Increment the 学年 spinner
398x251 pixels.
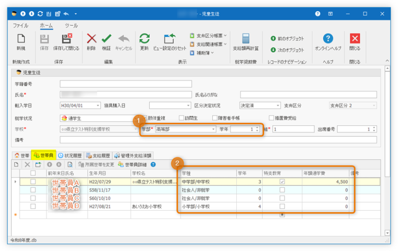pyautogui.click(x=257, y=128)
